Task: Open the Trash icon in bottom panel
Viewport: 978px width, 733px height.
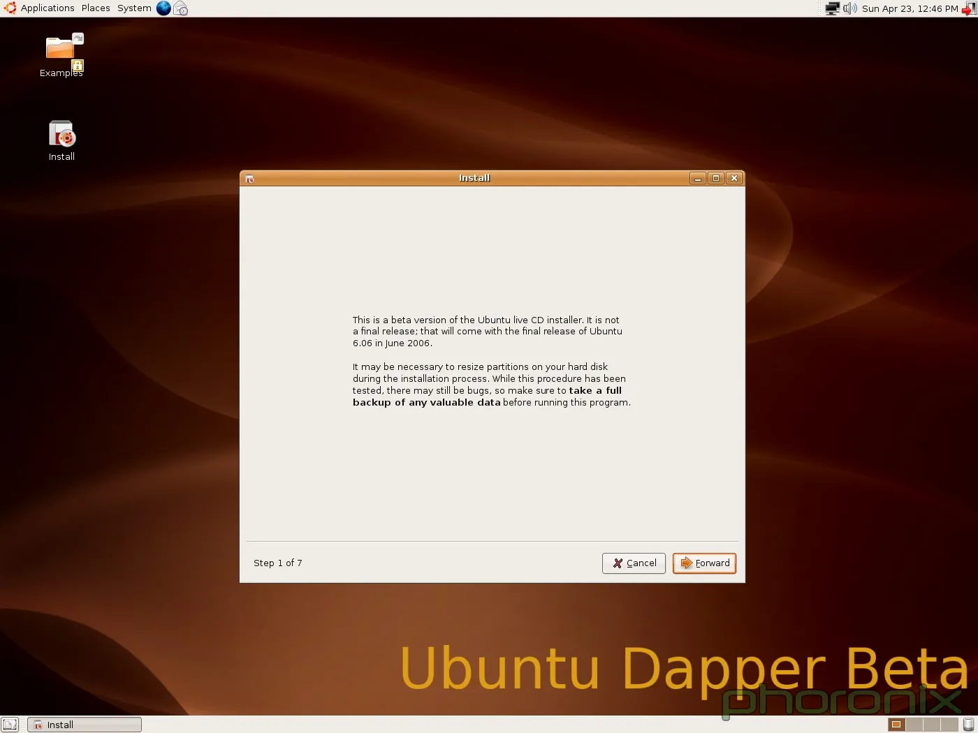Action: 968,725
